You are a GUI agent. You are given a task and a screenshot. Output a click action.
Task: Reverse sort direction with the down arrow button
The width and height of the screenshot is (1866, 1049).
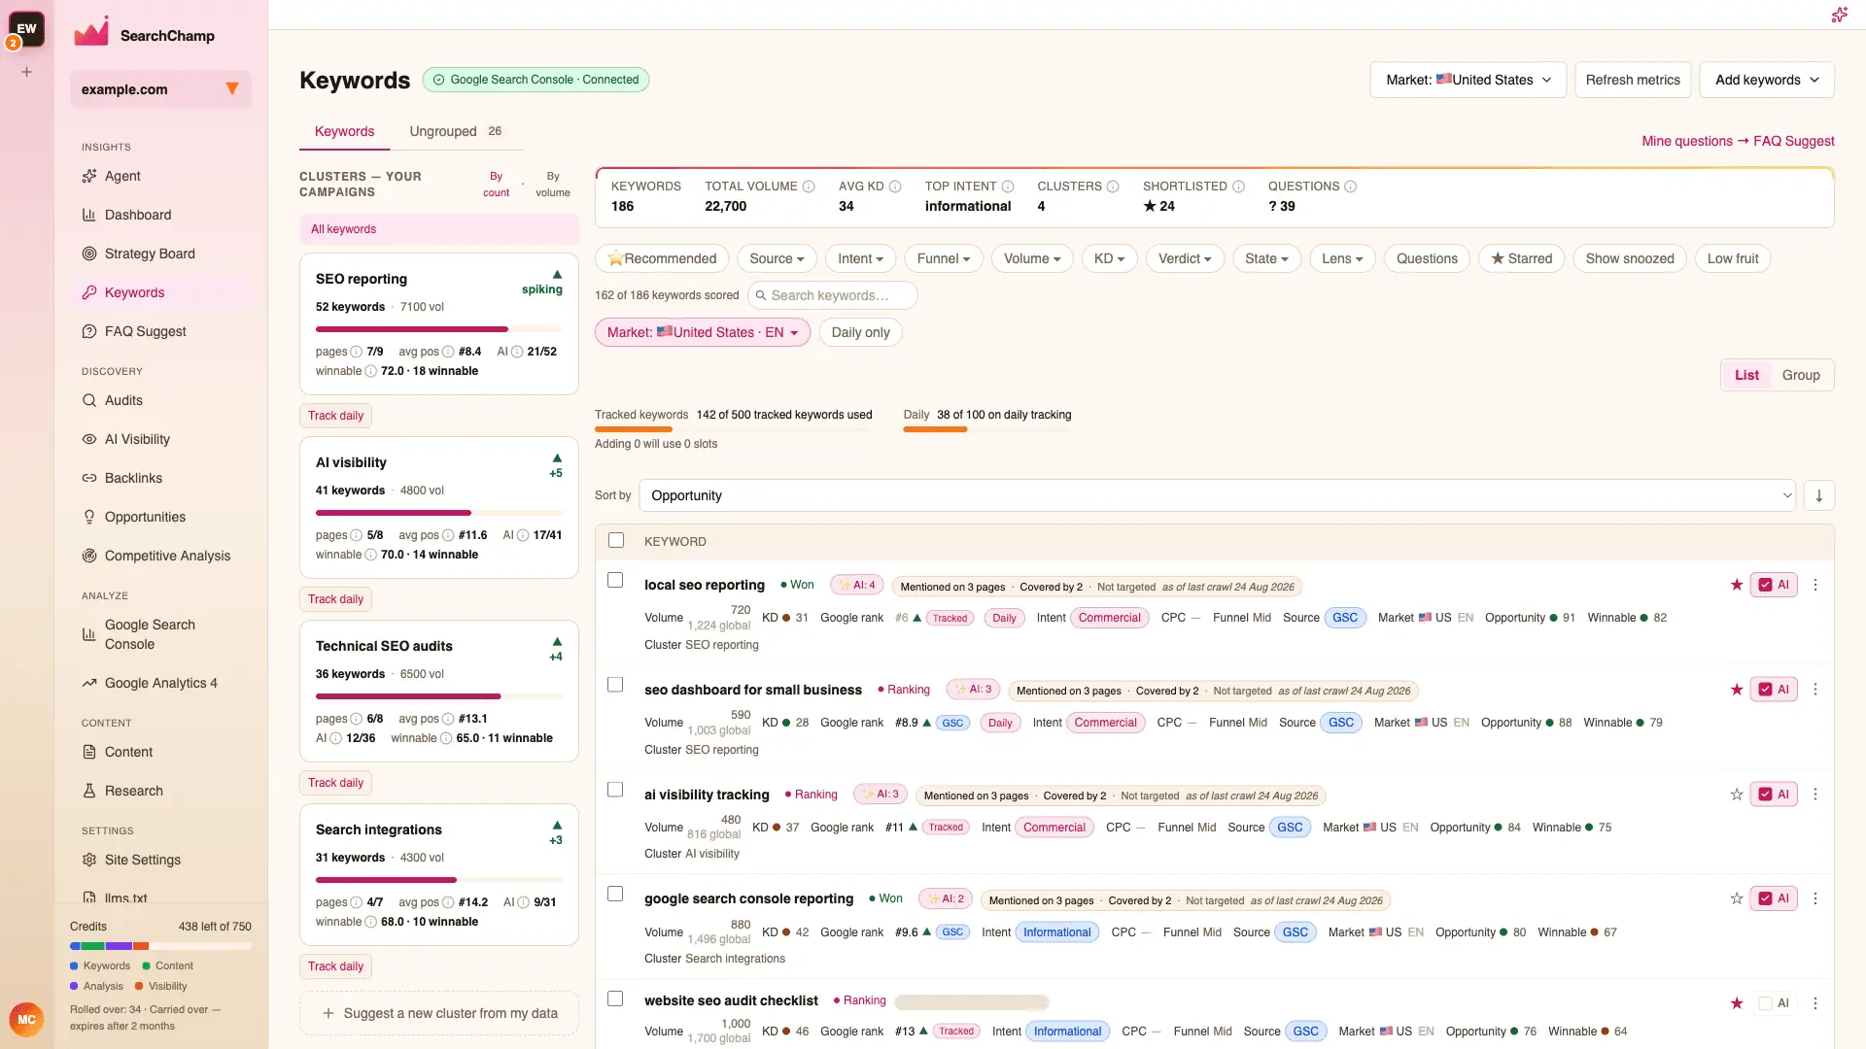tap(1818, 495)
